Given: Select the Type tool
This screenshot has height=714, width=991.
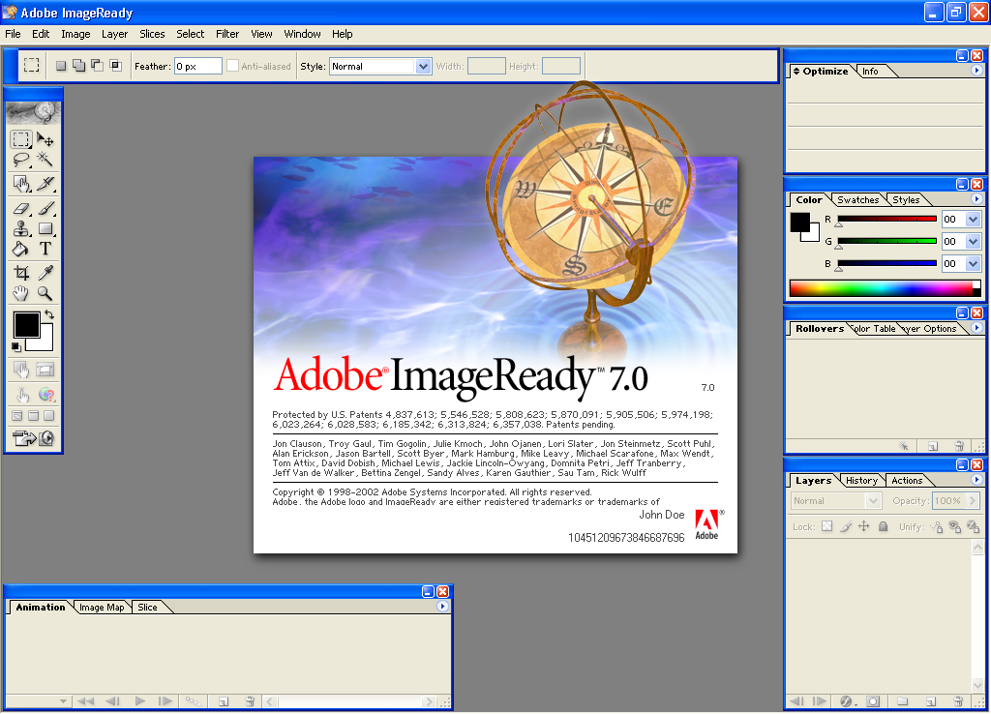Looking at the screenshot, I should pos(45,249).
